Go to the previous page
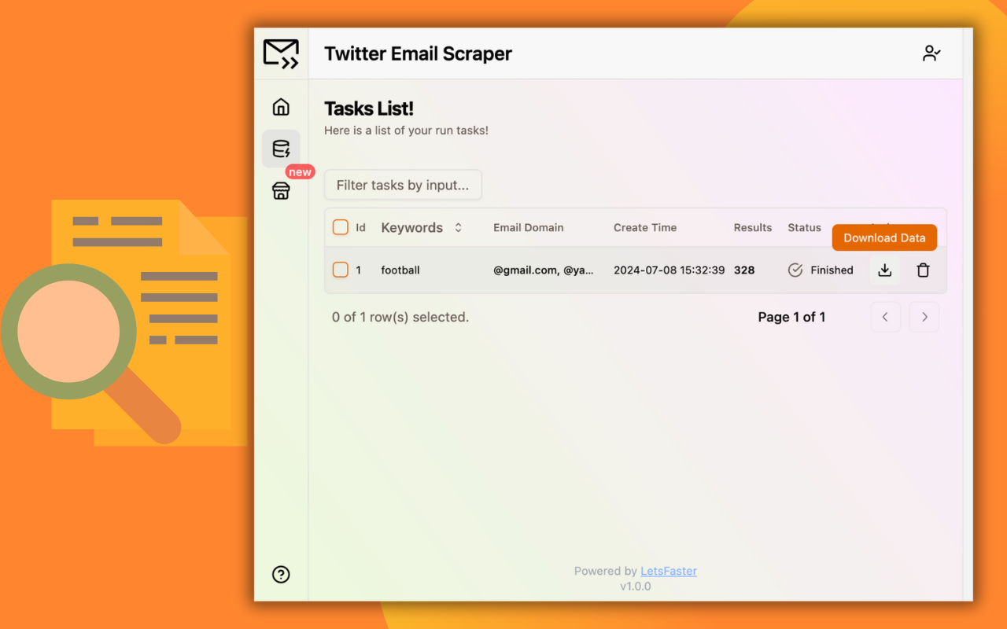The height and width of the screenshot is (629, 1007). 885,317
